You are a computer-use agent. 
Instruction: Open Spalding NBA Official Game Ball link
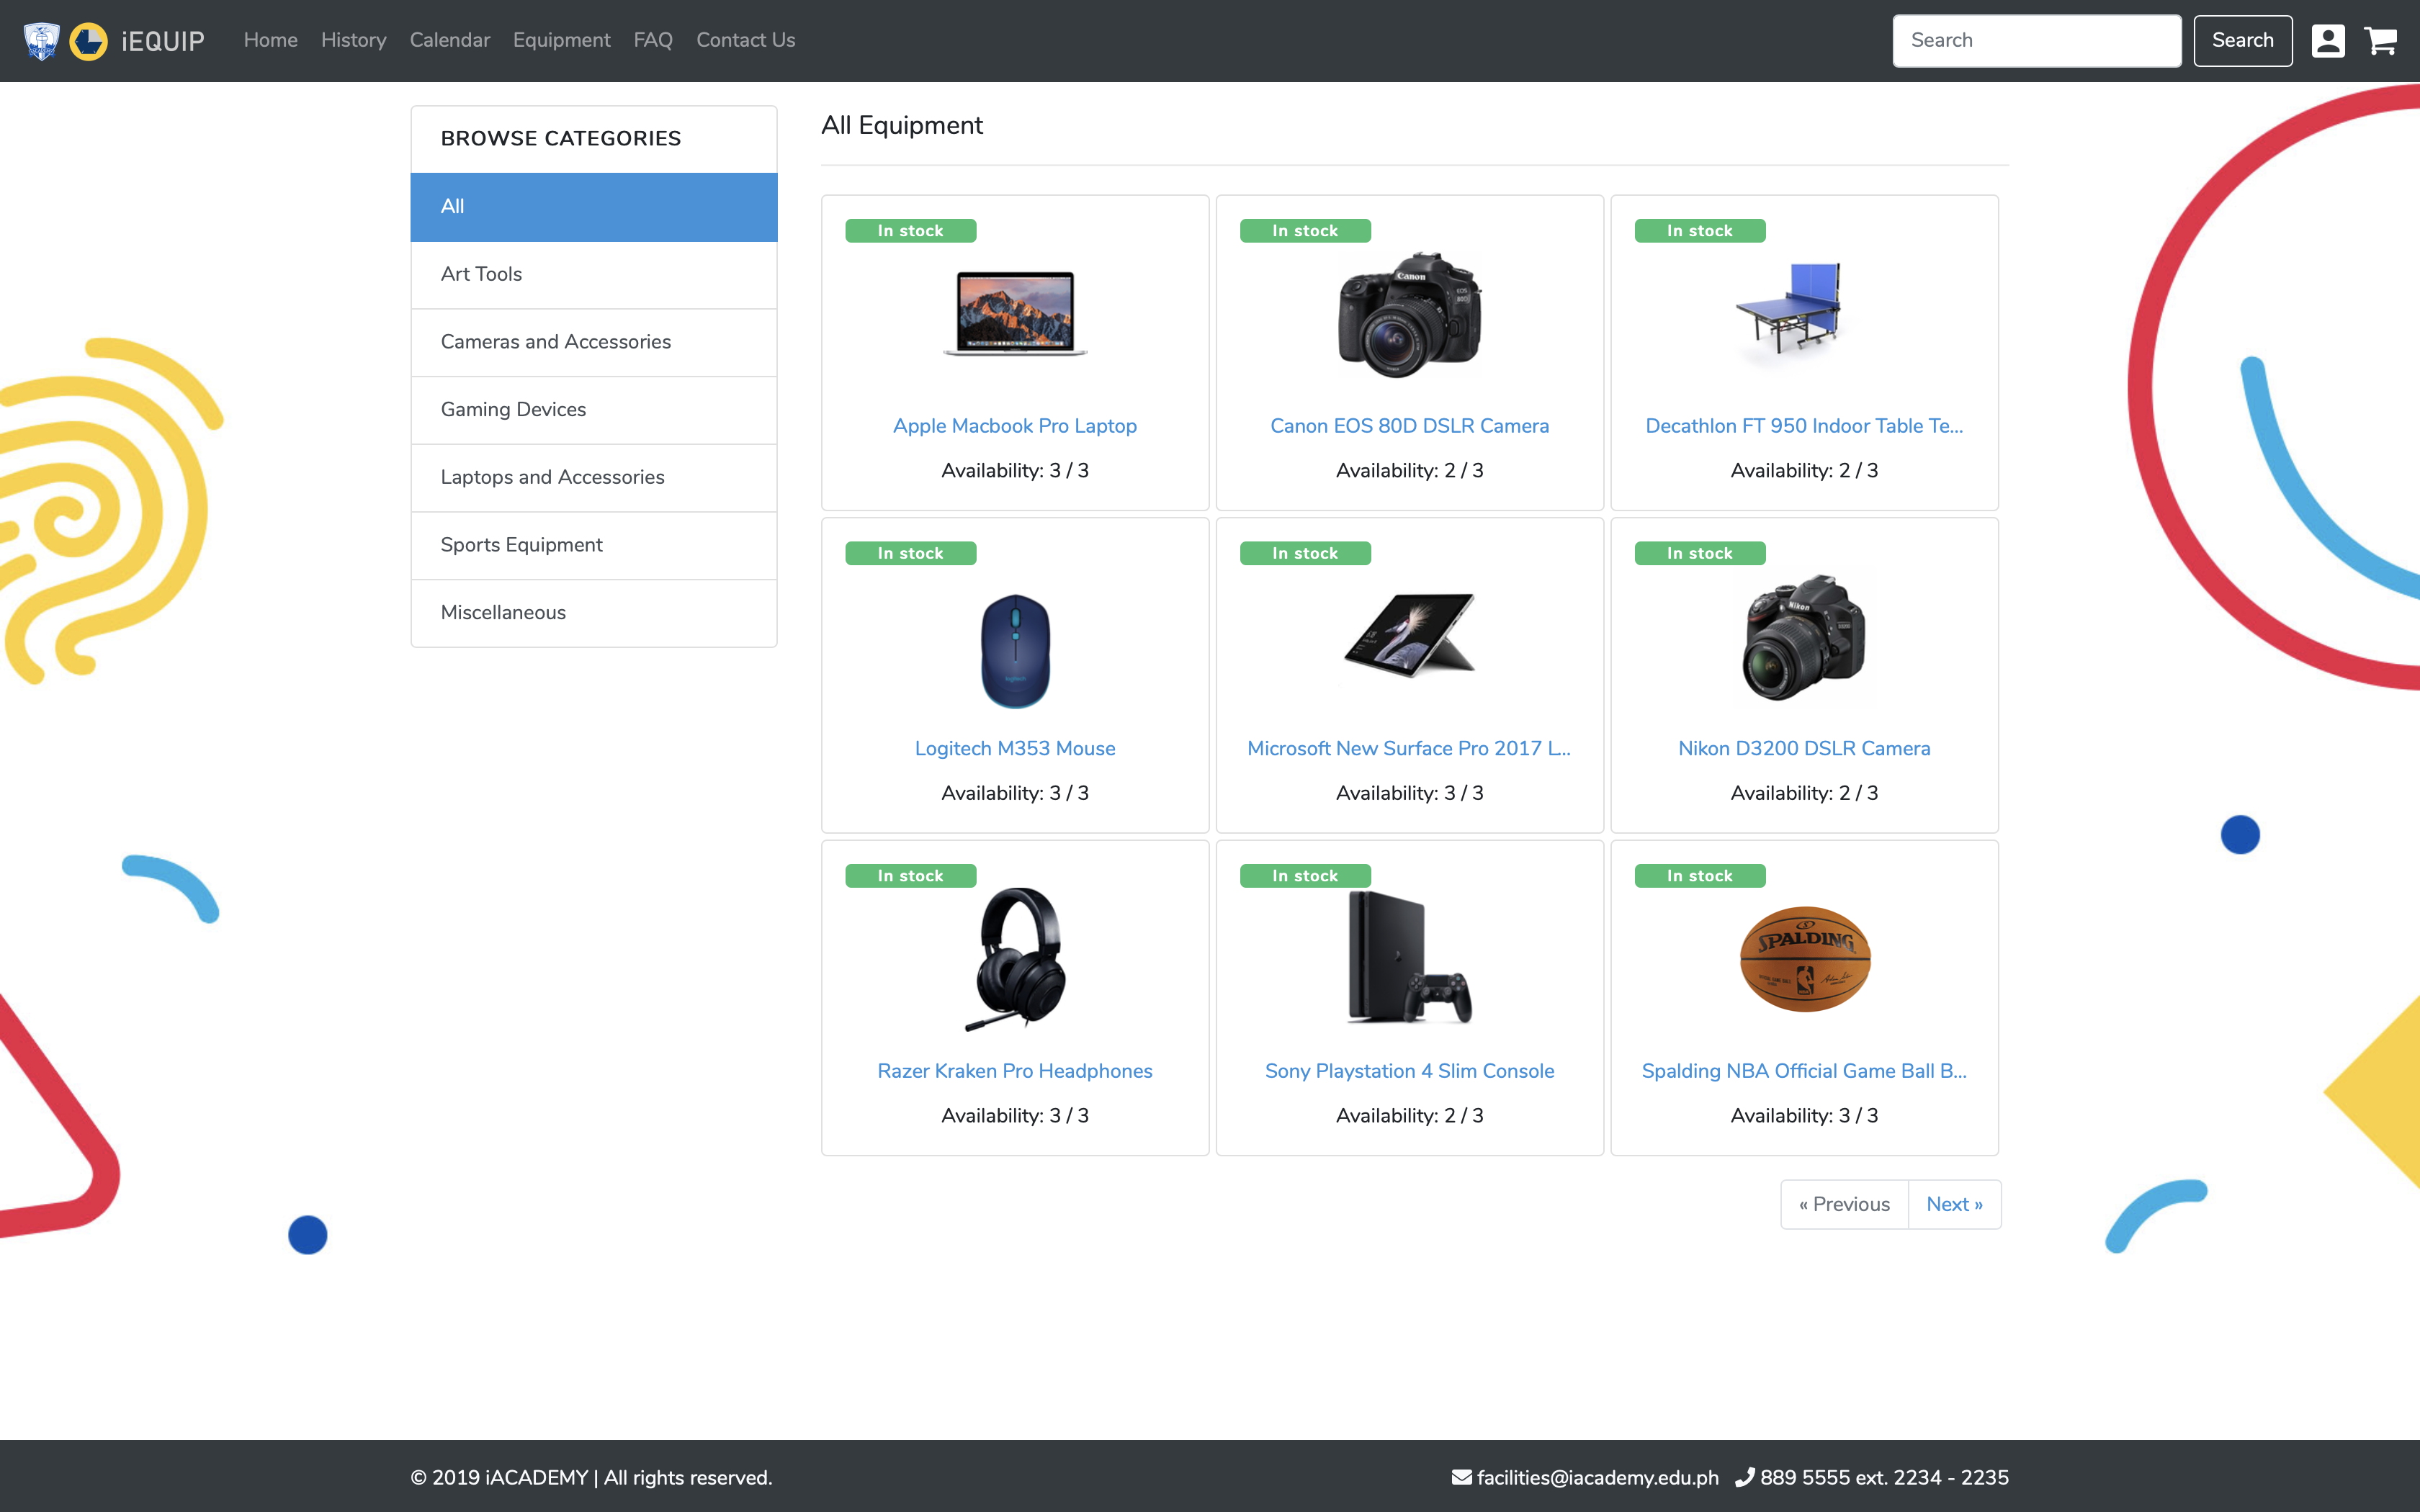click(1804, 1071)
